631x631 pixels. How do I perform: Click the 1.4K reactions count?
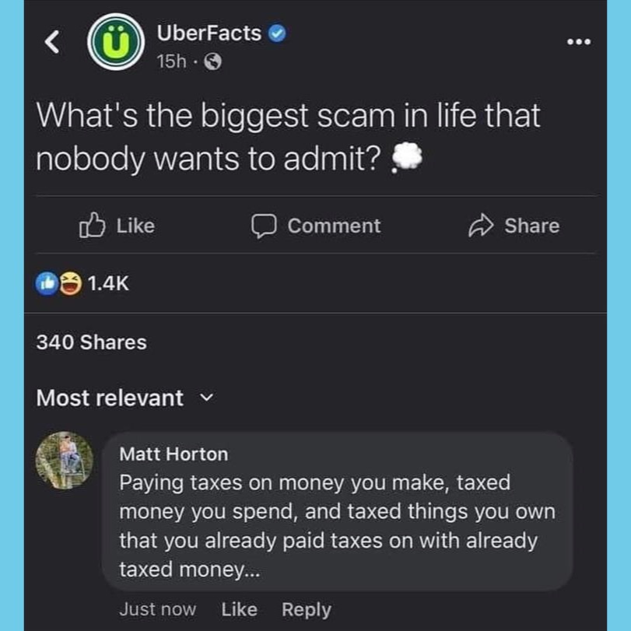(x=107, y=285)
